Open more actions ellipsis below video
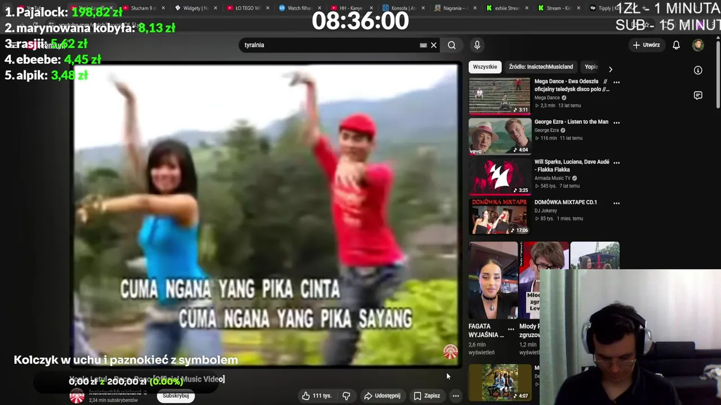This screenshot has height=405, width=721. pyautogui.click(x=456, y=395)
